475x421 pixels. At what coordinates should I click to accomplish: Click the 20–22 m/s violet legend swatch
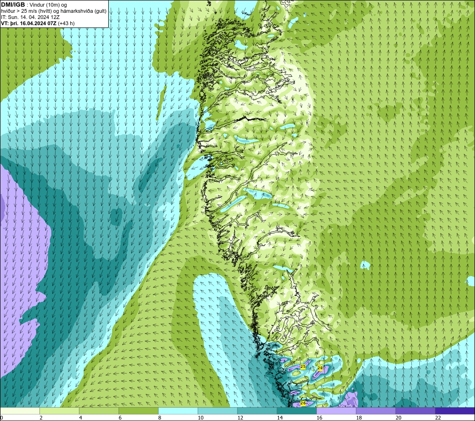pos(415,411)
